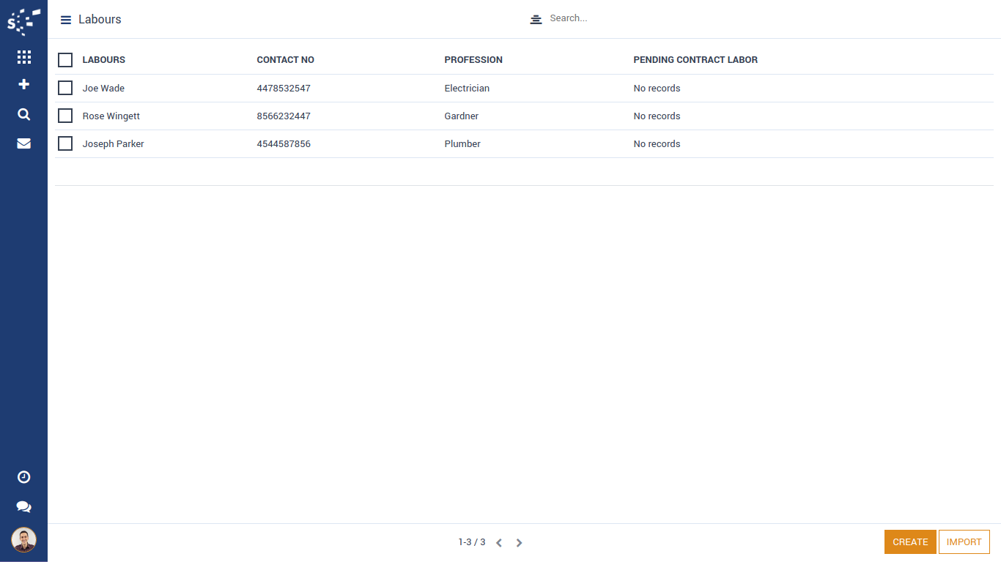Click No records in Joseph Parker row
Image resolution: width=1001 pixels, height=562 pixels.
click(x=657, y=144)
